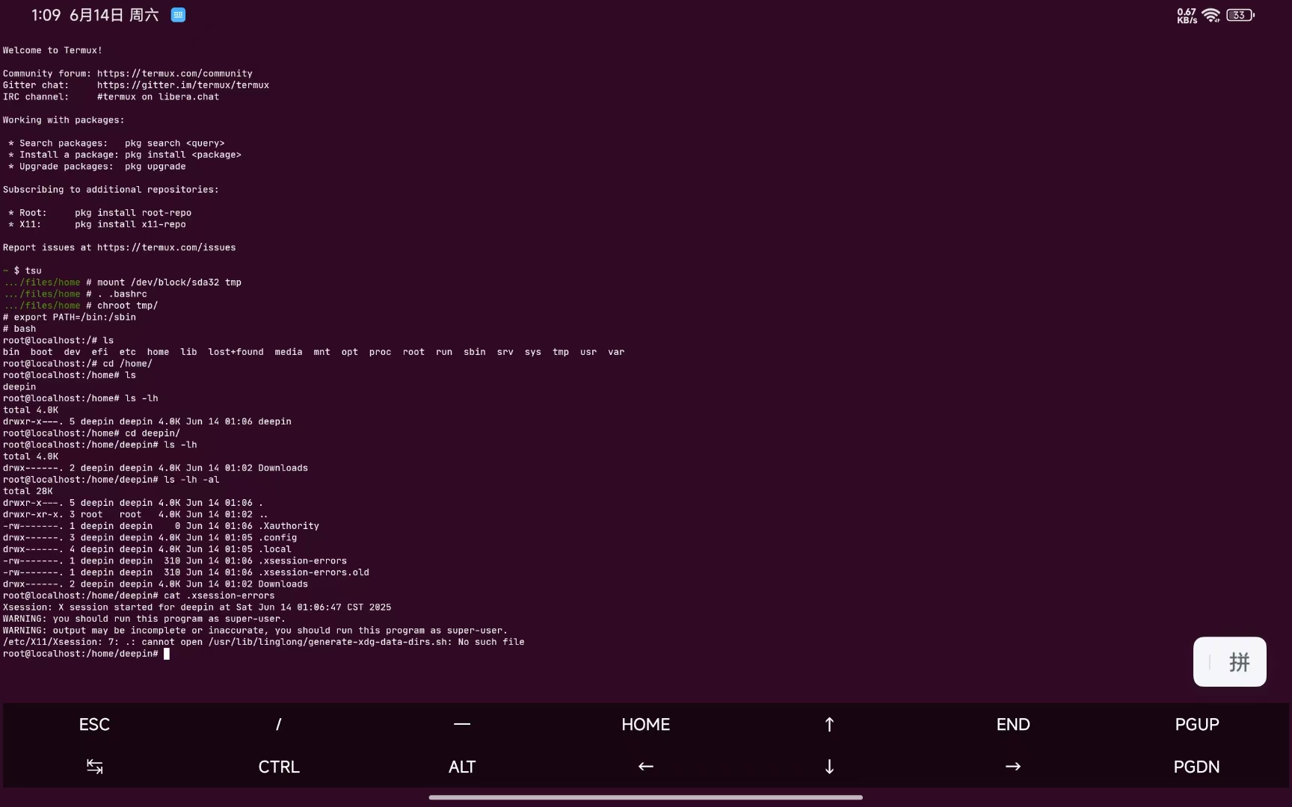Image resolution: width=1292 pixels, height=807 pixels.
Task: Tap the date 6月14日 周六
Action: tap(114, 15)
